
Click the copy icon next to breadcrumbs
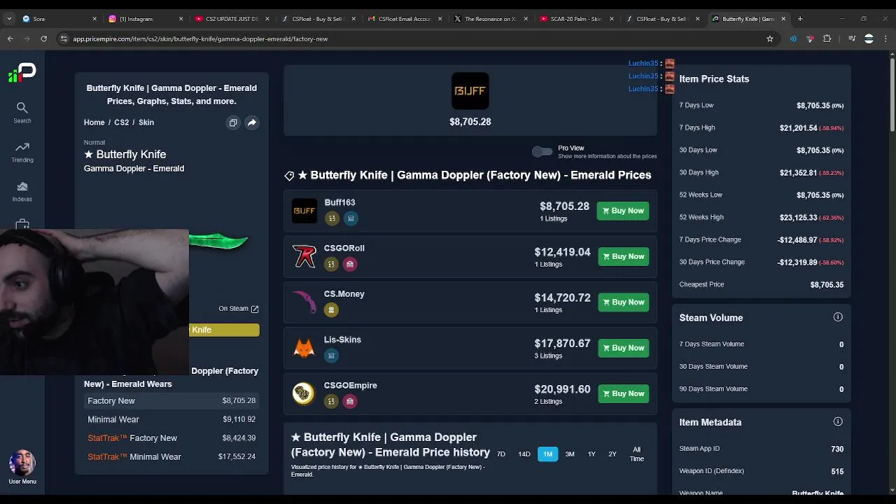click(233, 122)
